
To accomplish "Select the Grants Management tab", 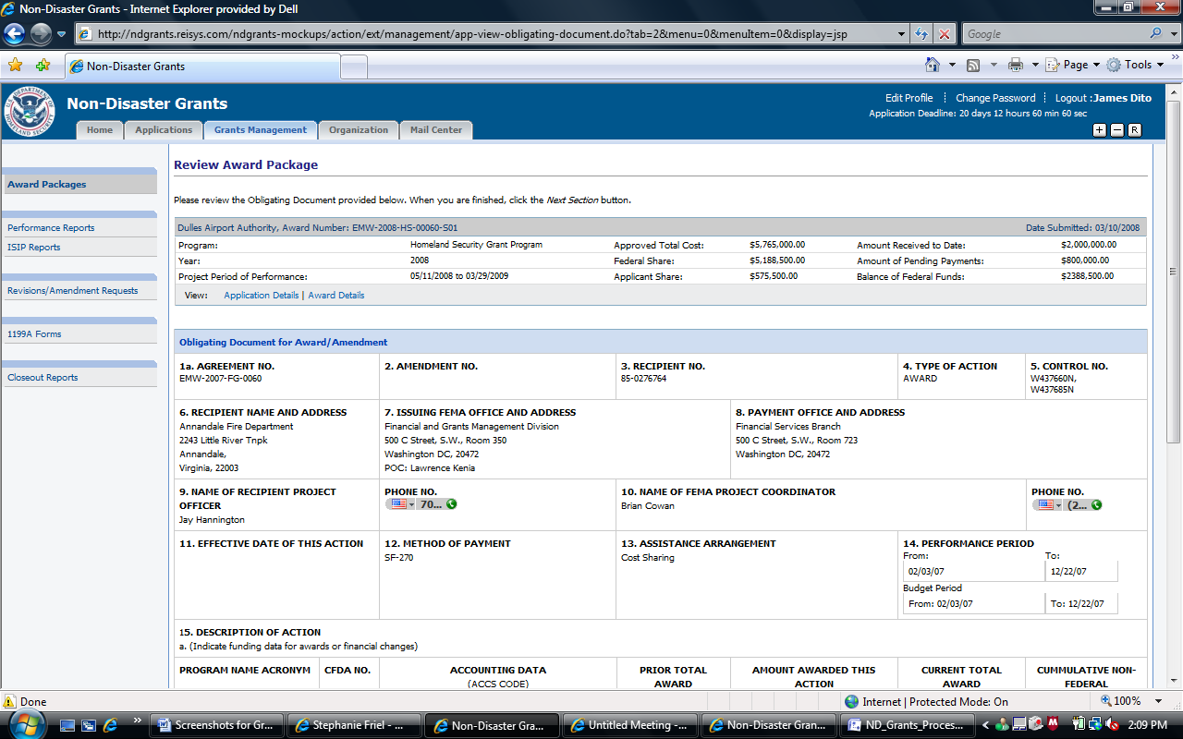I will coord(261,130).
